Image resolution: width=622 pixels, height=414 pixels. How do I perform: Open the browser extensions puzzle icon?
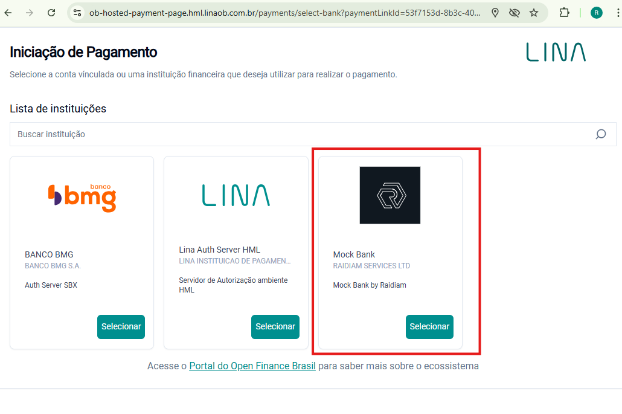[x=564, y=13]
